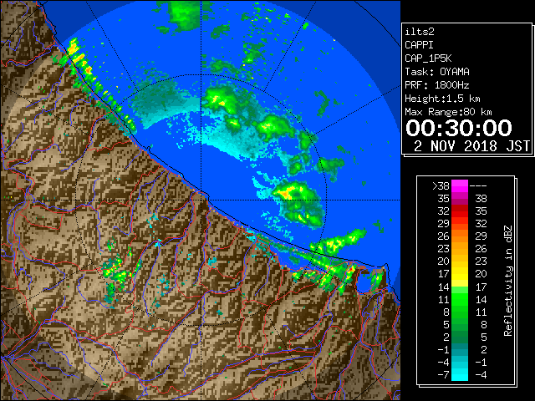535x401 pixels.
Task: Select the 'CAPPI' product text
Action: tap(419, 45)
